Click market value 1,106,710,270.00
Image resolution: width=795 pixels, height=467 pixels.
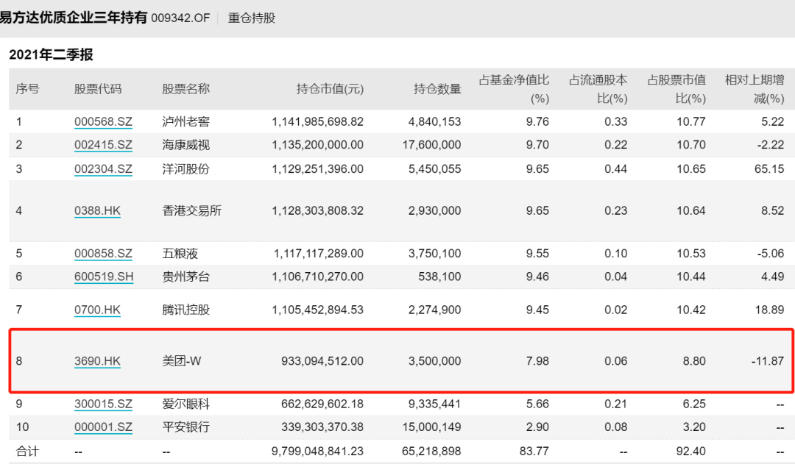318,277
